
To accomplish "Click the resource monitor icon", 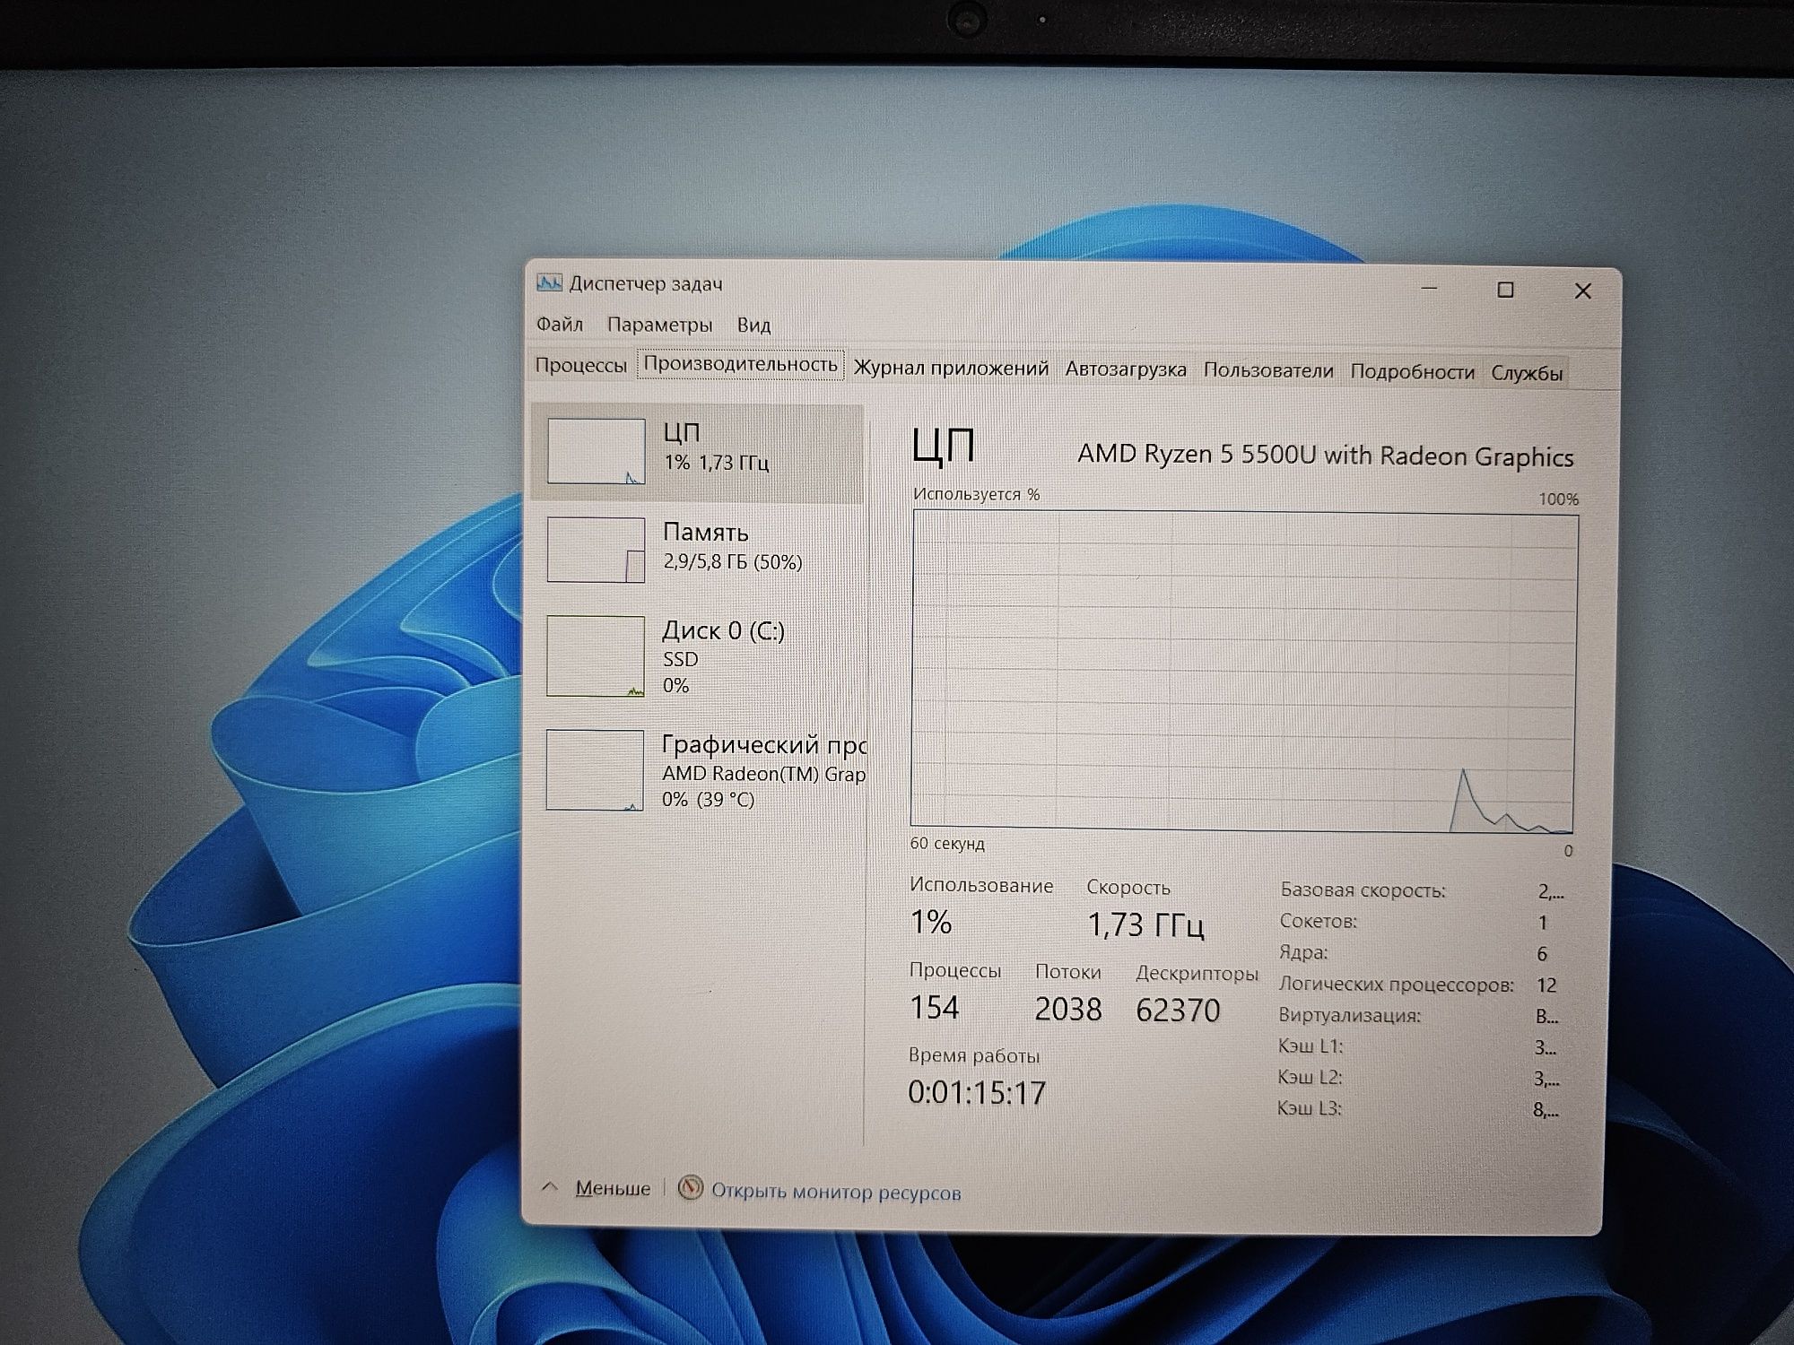I will coord(690,1189).
